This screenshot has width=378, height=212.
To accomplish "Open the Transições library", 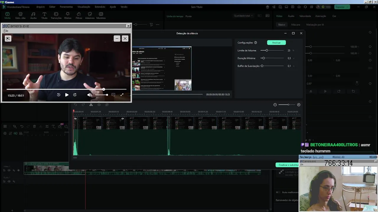I will (56, 16).
